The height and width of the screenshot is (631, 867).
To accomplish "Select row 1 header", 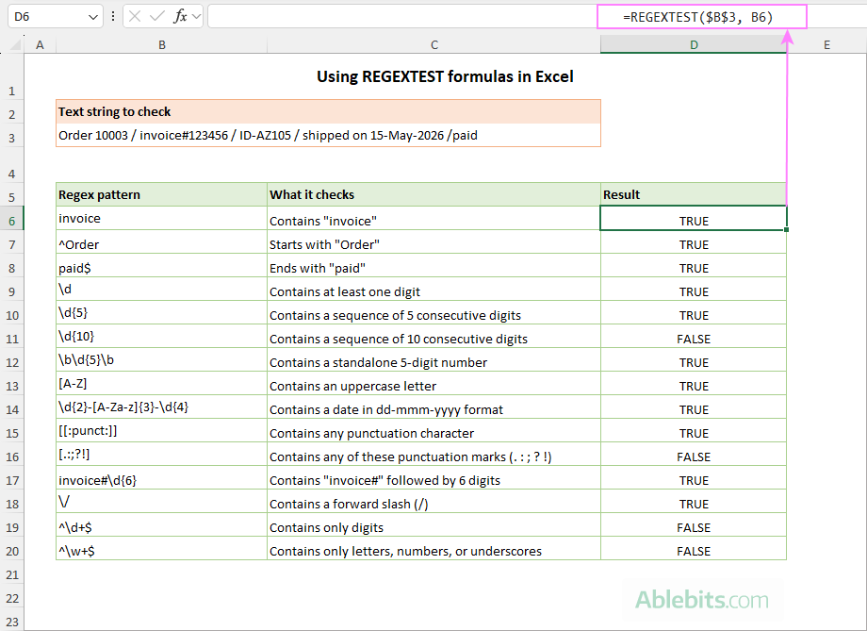I will [11, 77].
